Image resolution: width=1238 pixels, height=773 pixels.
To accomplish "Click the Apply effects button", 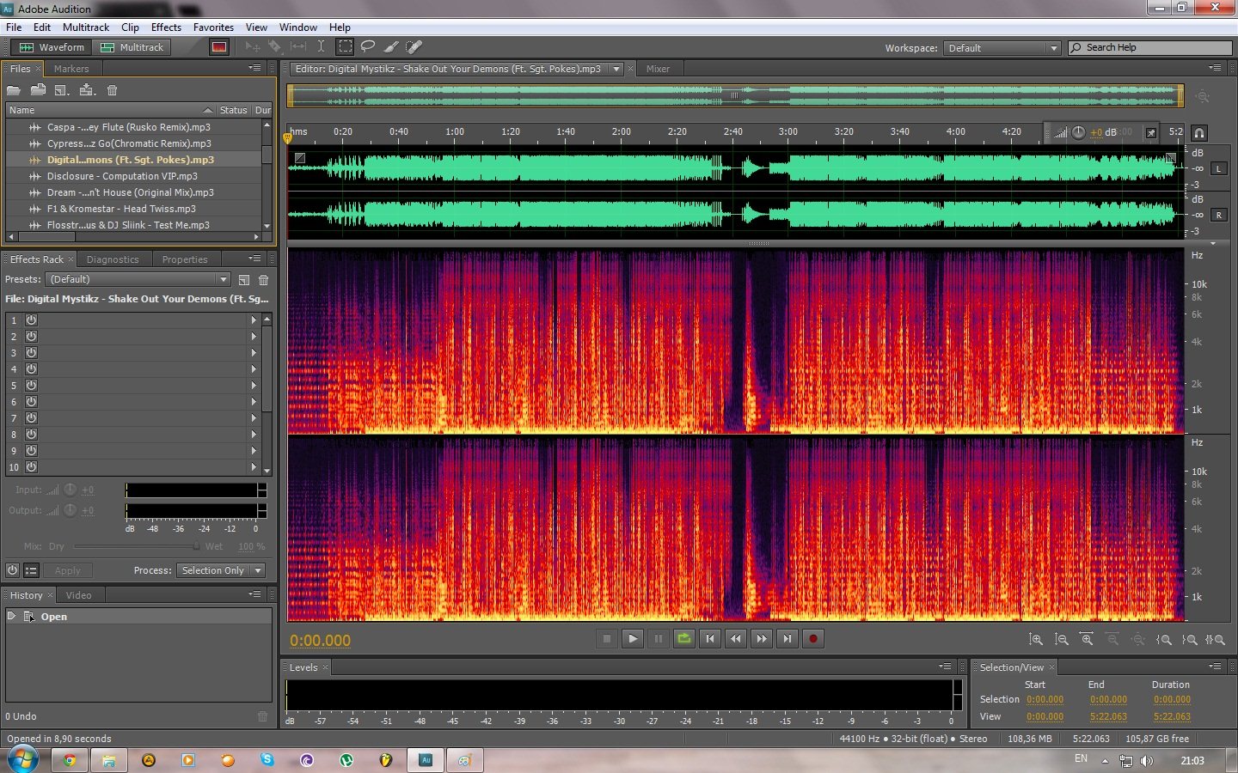I will coord(68,570).
